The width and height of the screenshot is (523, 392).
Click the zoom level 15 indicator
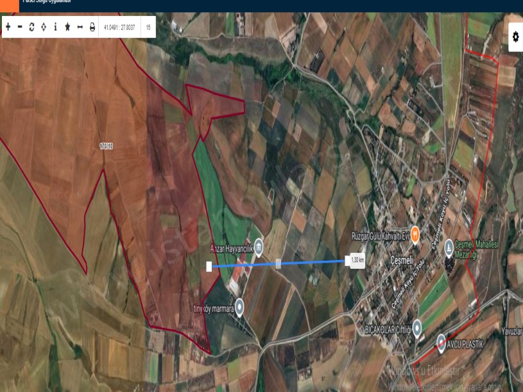tap(148, 28)
